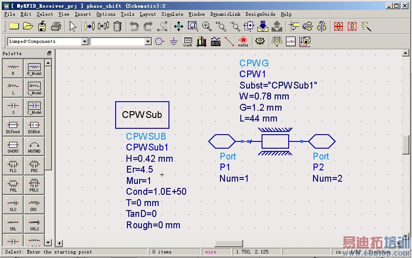Select the DCBlck palette component
Viewport: 412px width, 258px height.
click(34, 127)
